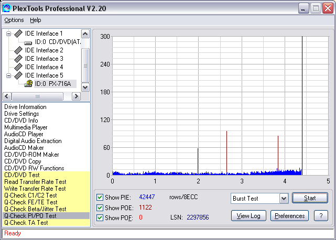Image resolution: width=336 pixels, height=240 pixels.
Task: Select Q-Check PI/PO Test
Action: tap(46, 216)
